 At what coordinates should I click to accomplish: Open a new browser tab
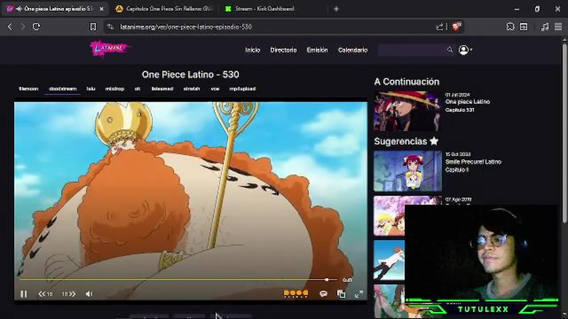(336, 9)
